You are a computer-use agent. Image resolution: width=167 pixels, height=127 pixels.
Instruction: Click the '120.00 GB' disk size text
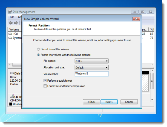(16, 81)
